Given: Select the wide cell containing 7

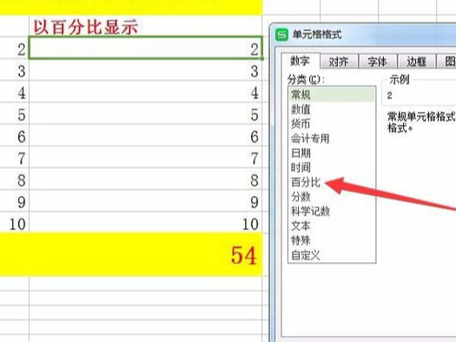Looking at the screenshot, I should [x=145, y=157].
